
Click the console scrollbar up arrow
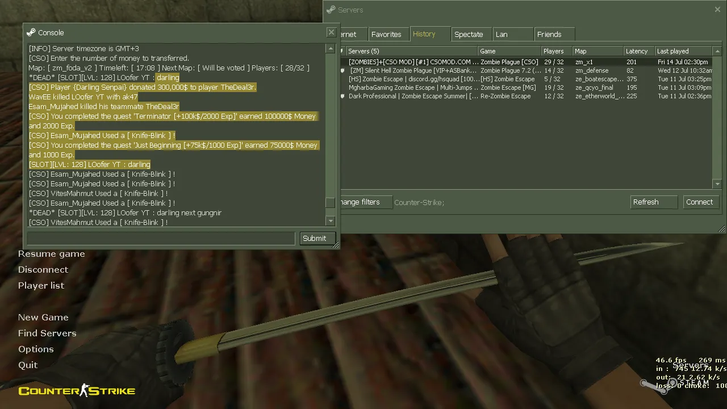(x=331, y=49)
